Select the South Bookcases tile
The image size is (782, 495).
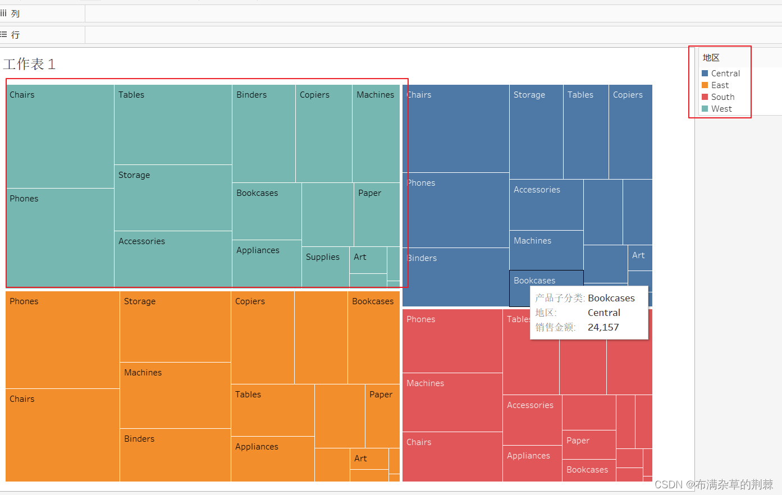[x=589, y=471]
